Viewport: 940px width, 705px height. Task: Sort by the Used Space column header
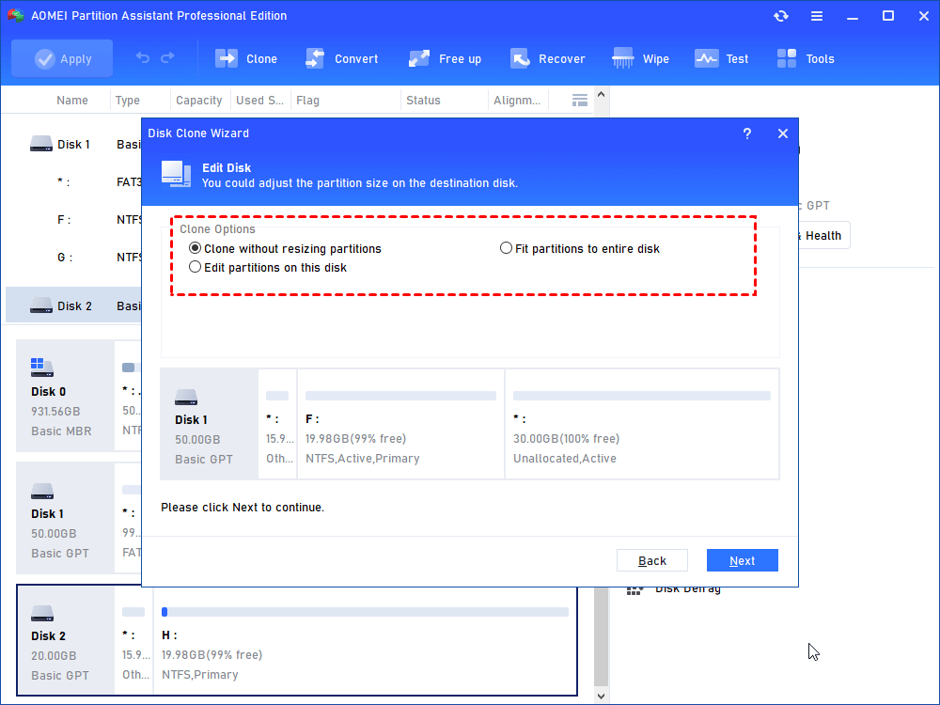259,101
